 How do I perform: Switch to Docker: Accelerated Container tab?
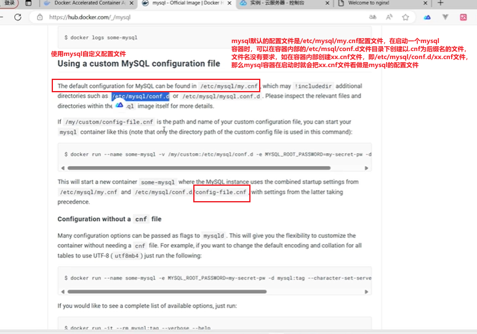tap(89, 3)
